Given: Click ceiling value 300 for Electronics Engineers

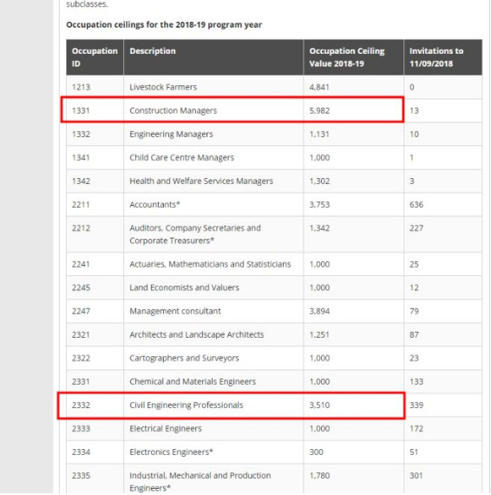Looking at the screenshot, I should pyautogui.click(x=317, y=452).
